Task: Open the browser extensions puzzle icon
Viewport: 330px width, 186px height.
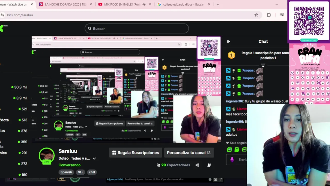Action: (269, 15)
